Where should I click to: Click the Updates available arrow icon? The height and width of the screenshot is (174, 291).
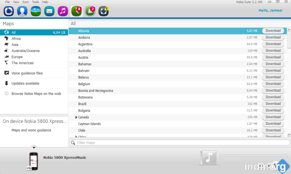pyautogui.click(x=7, y=83)
